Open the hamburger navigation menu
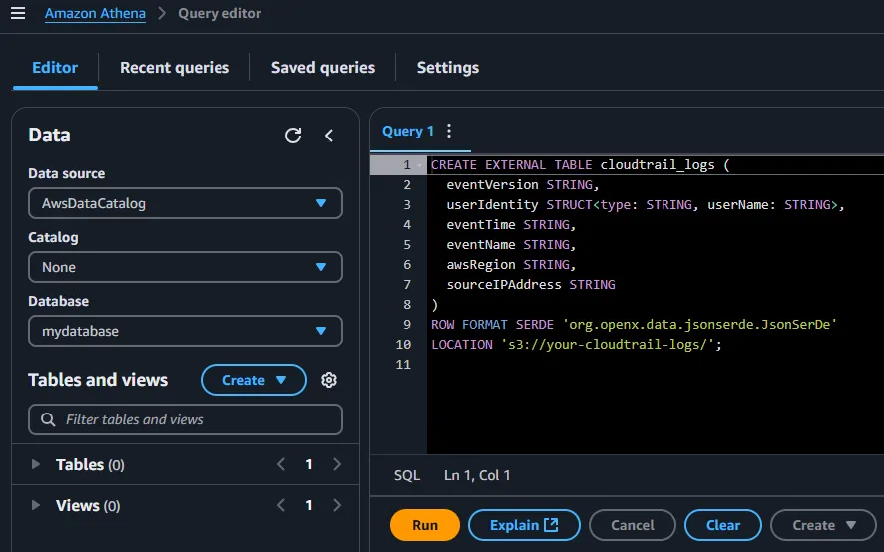The image size is (884, 552). coord(17,14)
